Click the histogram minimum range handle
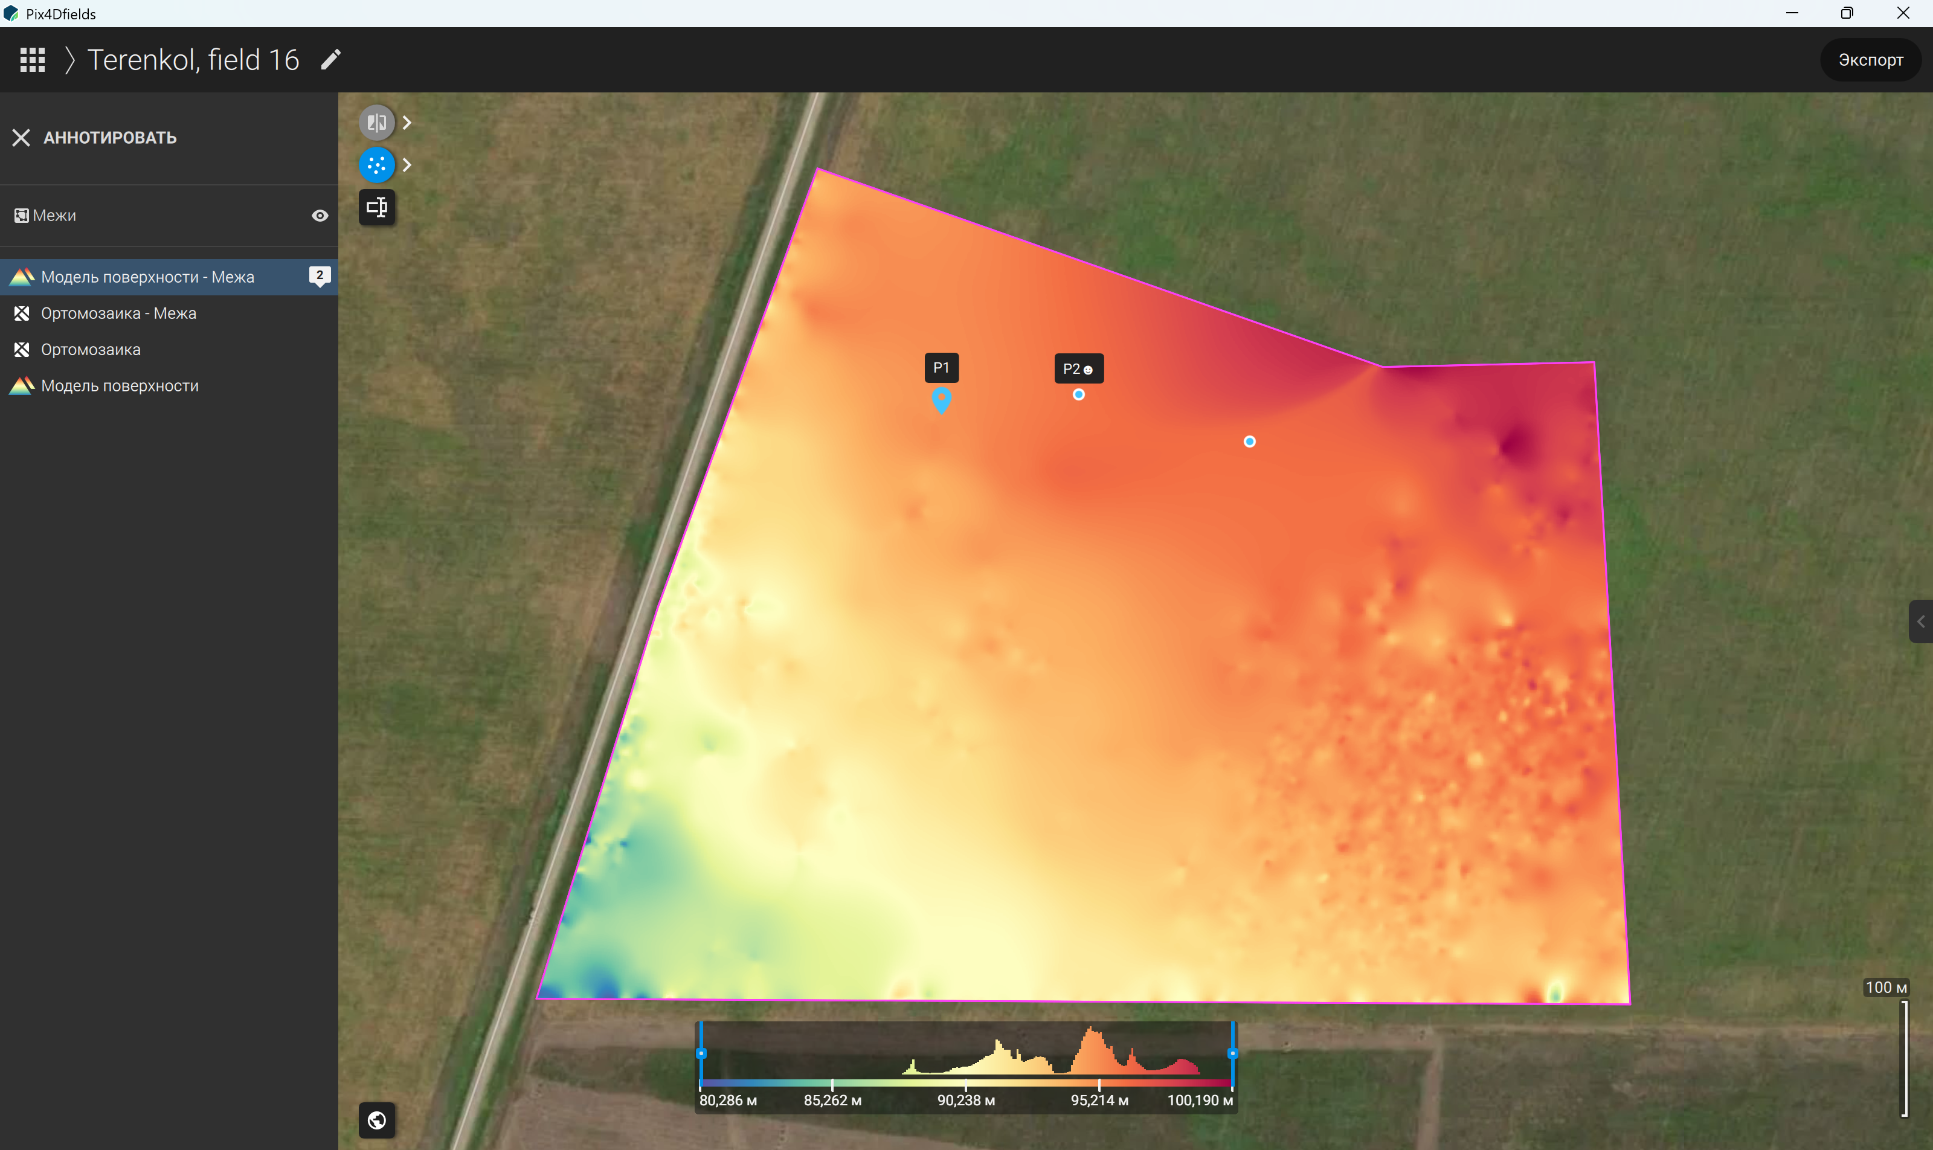The width and height of the screenshot is (1933, 1150). [x=701, y=1053]
